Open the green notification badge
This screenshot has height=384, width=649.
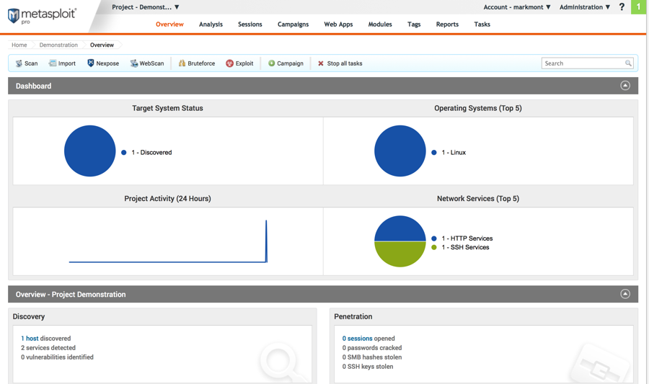tap(638, 7)
